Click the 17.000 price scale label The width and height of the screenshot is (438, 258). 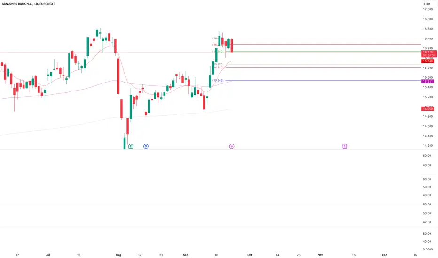(428, 9)
